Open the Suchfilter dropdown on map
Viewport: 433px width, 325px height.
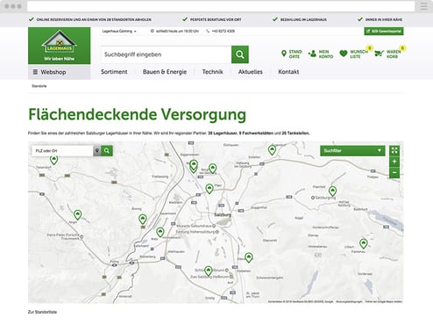352,150
